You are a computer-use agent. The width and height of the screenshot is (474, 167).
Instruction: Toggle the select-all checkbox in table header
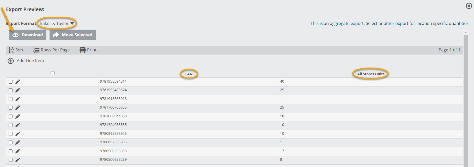pos(53,73)
